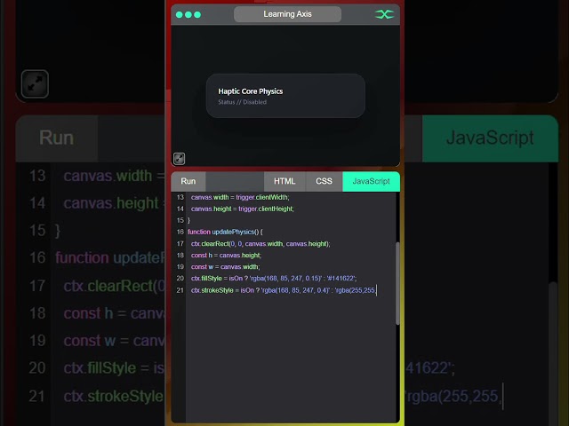Click the large expand icon in background window

35,84
